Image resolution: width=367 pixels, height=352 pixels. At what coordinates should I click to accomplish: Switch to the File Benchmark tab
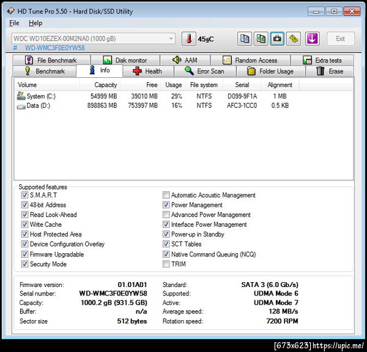(x=51, y=60)
